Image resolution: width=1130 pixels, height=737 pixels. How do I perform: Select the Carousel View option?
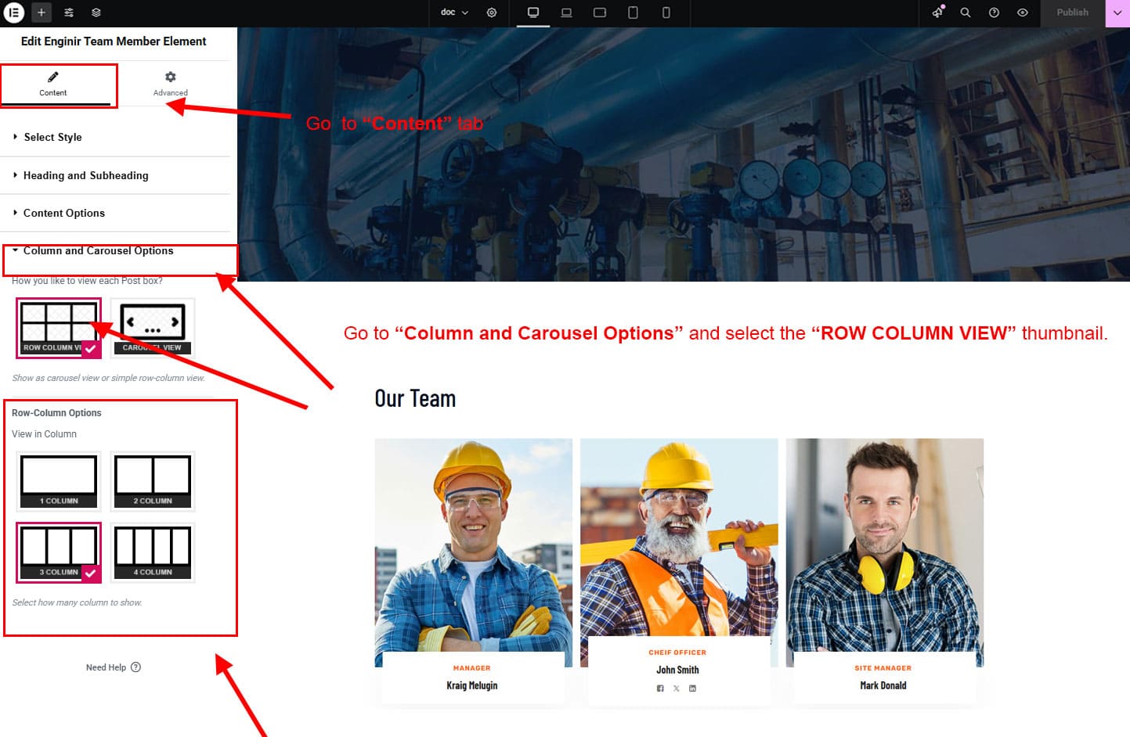[x=153, y=327]
